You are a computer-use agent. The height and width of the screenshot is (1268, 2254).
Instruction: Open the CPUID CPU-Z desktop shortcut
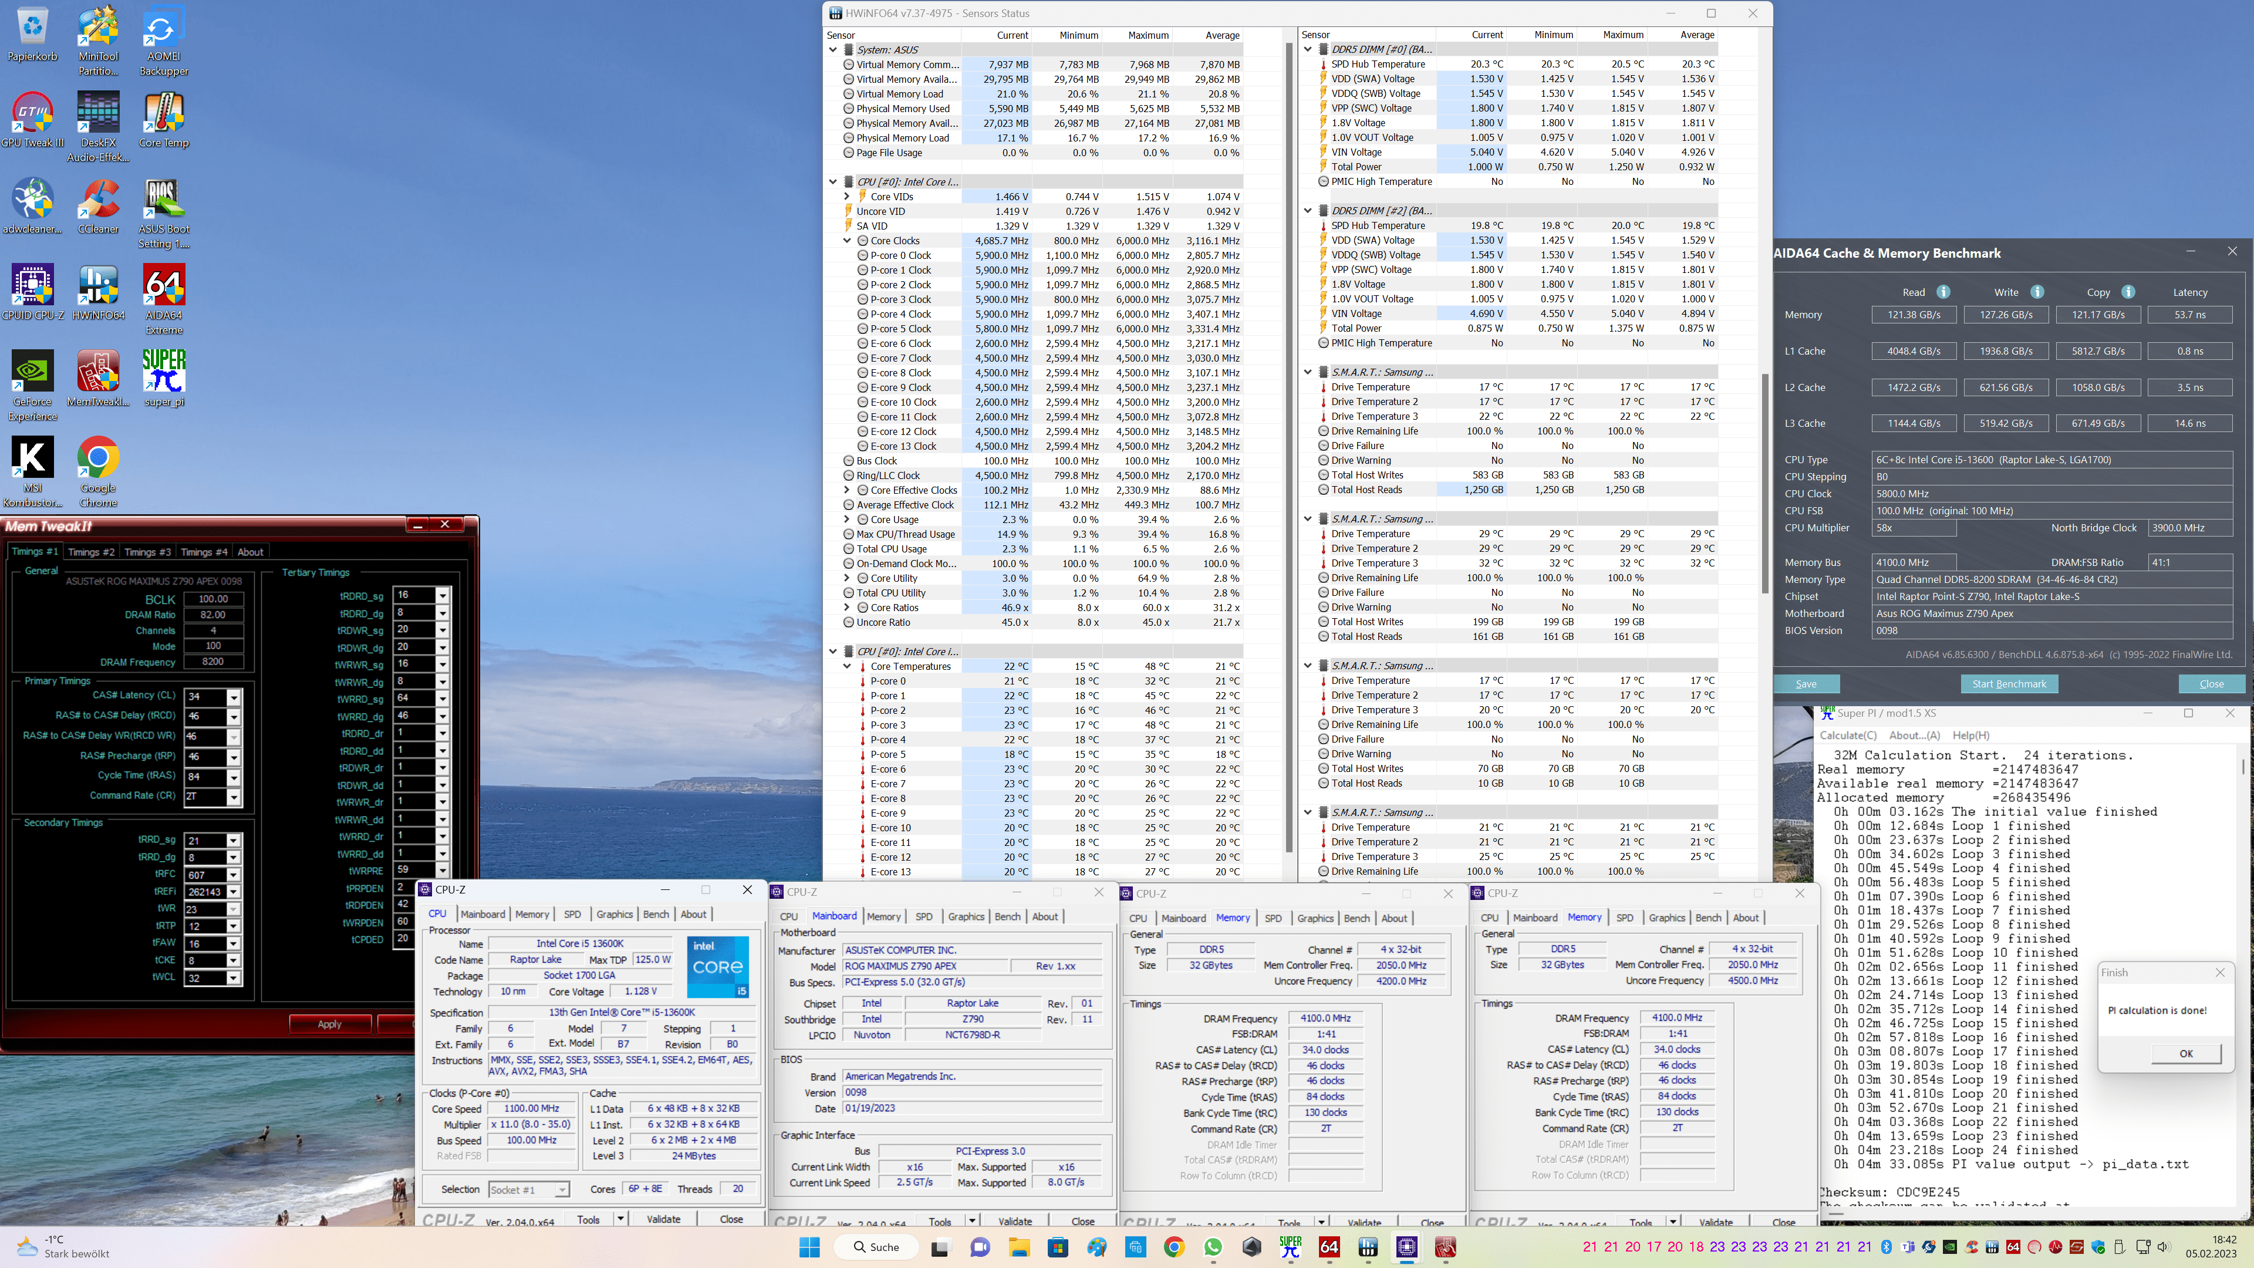click(32, 292)
